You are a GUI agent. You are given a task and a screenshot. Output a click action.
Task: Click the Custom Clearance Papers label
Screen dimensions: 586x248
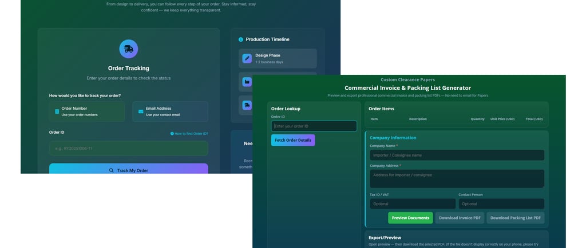(x=407, y=80)
